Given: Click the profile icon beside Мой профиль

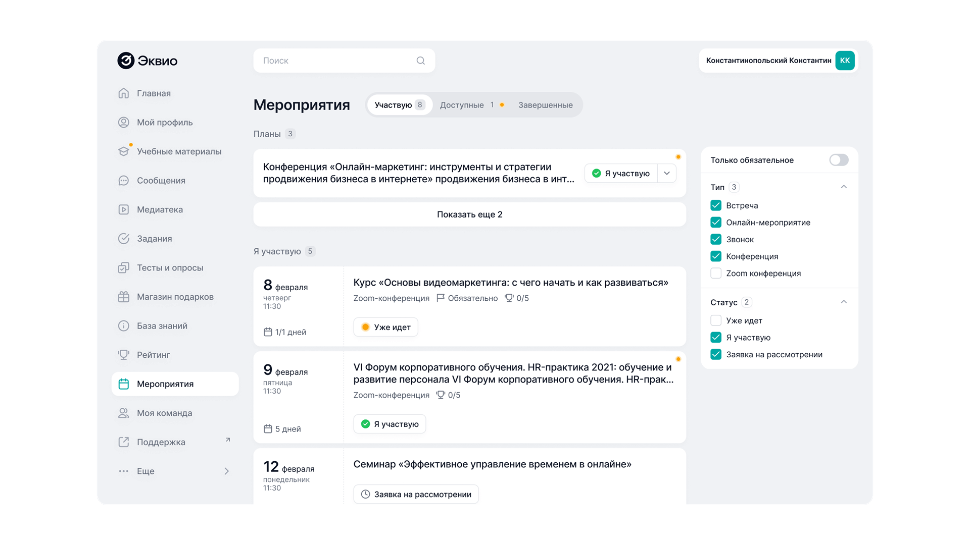Looking at the screenshot, I should coord(124,123).
